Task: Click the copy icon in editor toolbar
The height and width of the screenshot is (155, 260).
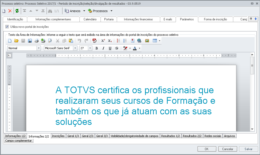Action: click(64, 41)
